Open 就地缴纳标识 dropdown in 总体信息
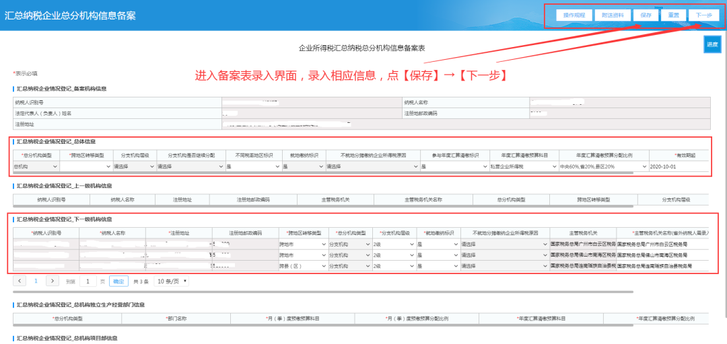The height and width of the screenshot is (344, 727). coord(303,166)
